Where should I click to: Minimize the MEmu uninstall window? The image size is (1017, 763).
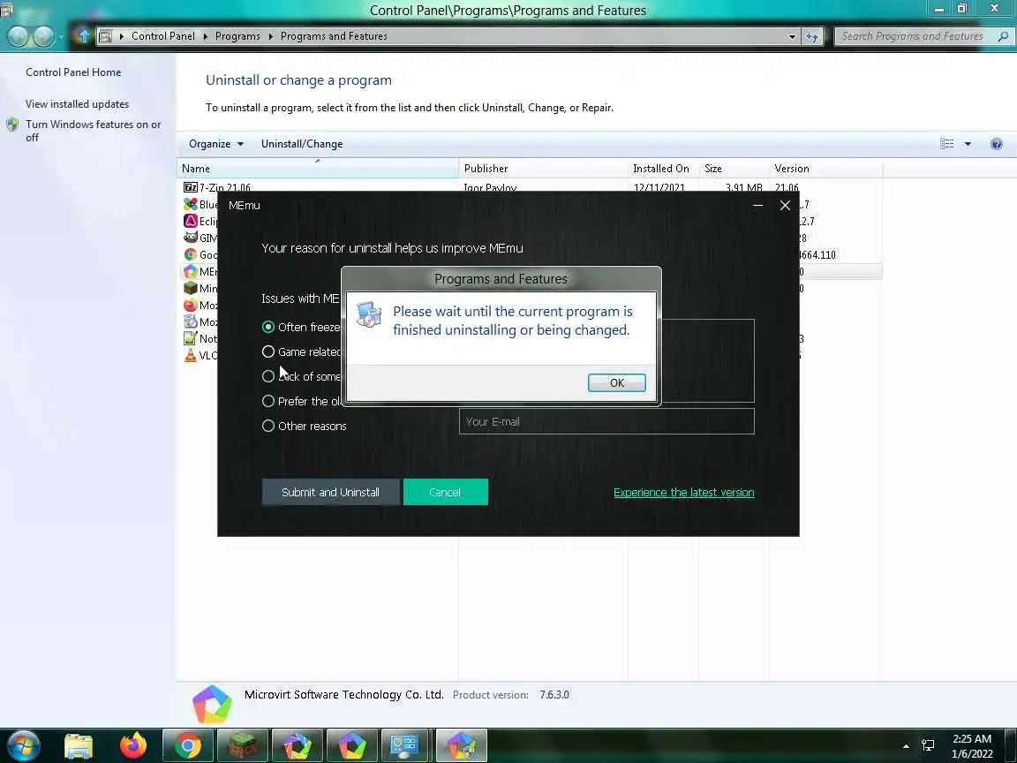click(757, 205)
